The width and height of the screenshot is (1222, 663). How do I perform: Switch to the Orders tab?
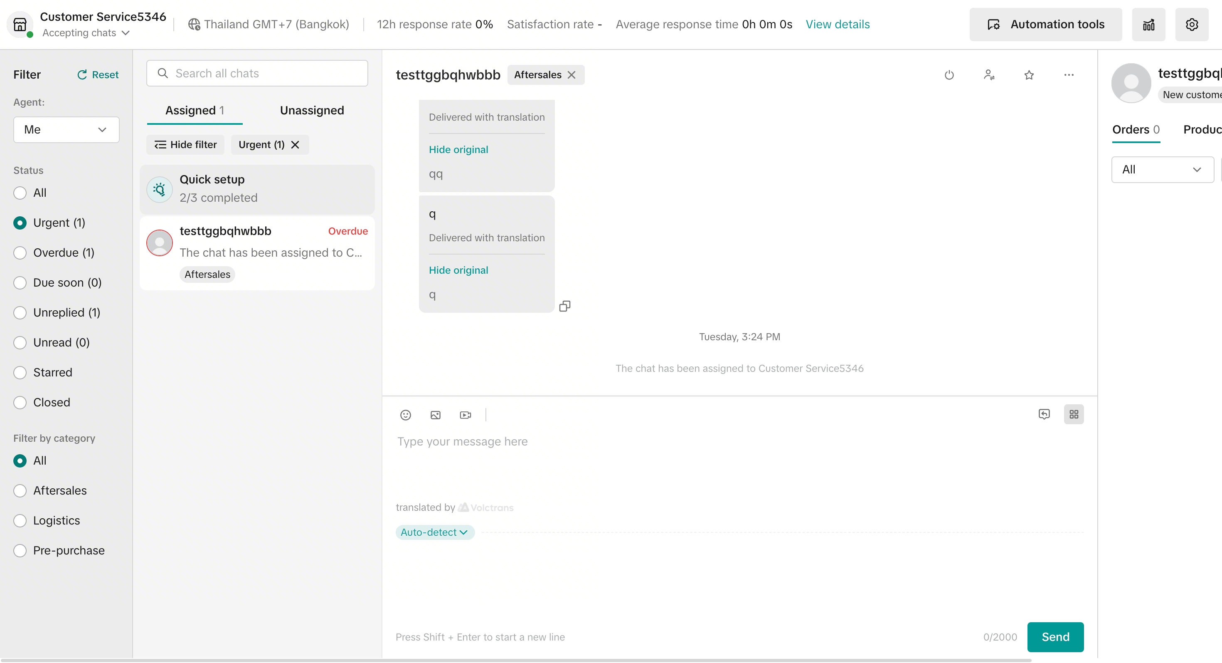pos(1135,129)
